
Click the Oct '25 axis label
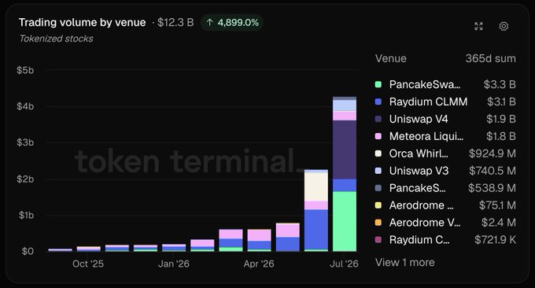pos(88,264)
